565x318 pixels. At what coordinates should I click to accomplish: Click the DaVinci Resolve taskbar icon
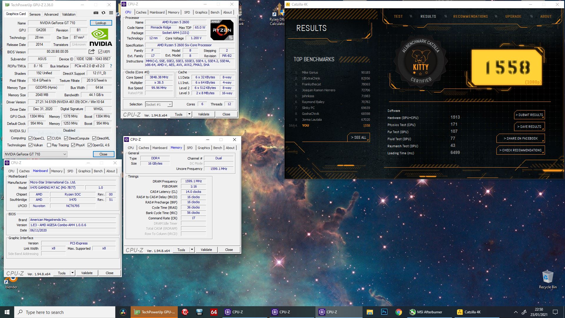tap(123, 312)
